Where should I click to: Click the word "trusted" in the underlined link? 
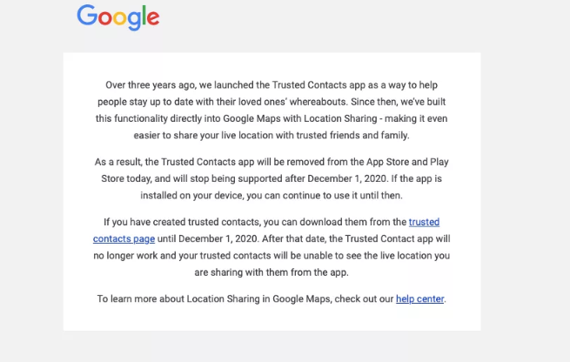[x=423, y=222]
